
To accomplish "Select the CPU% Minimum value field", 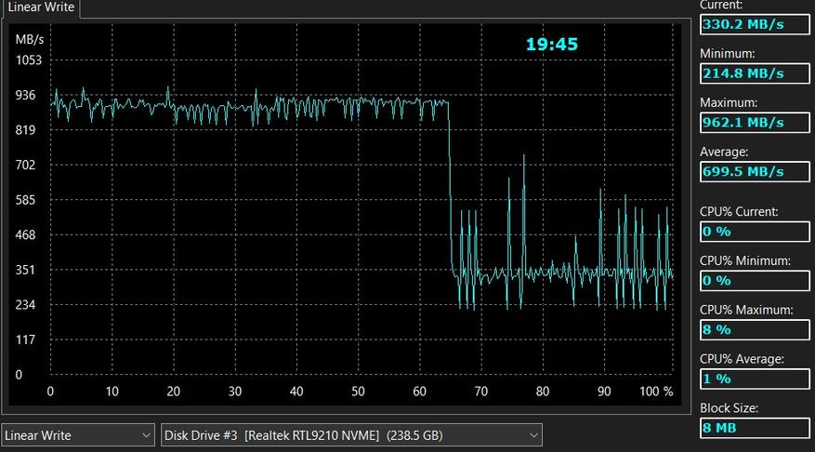I will click(755, 281).
